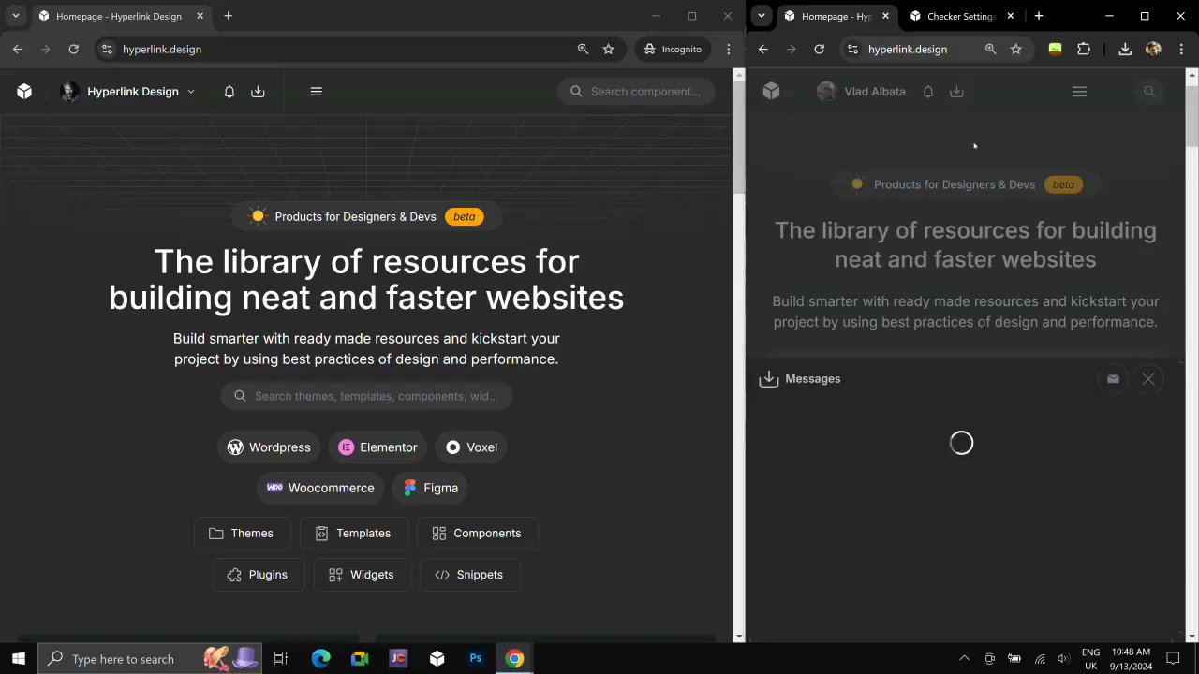The image size is (1199, 674).
Task: Select the Figma filter chip
Action: click(431, 488)
